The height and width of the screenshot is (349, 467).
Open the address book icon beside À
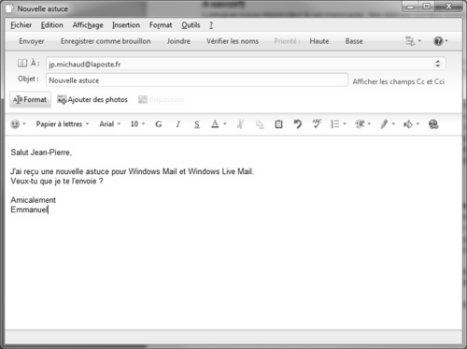click(22, 64)
